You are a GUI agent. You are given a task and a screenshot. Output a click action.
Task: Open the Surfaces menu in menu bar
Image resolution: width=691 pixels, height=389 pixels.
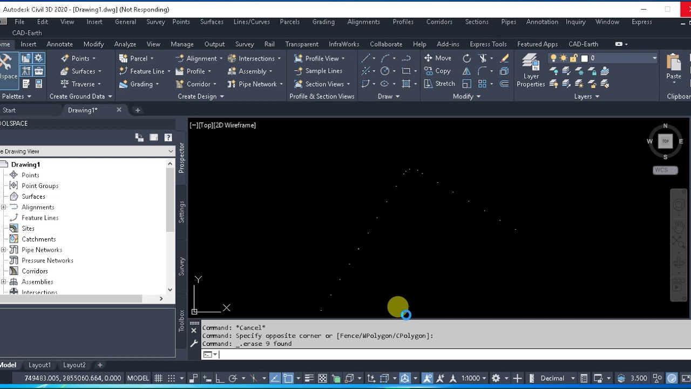tap(212, 22)
